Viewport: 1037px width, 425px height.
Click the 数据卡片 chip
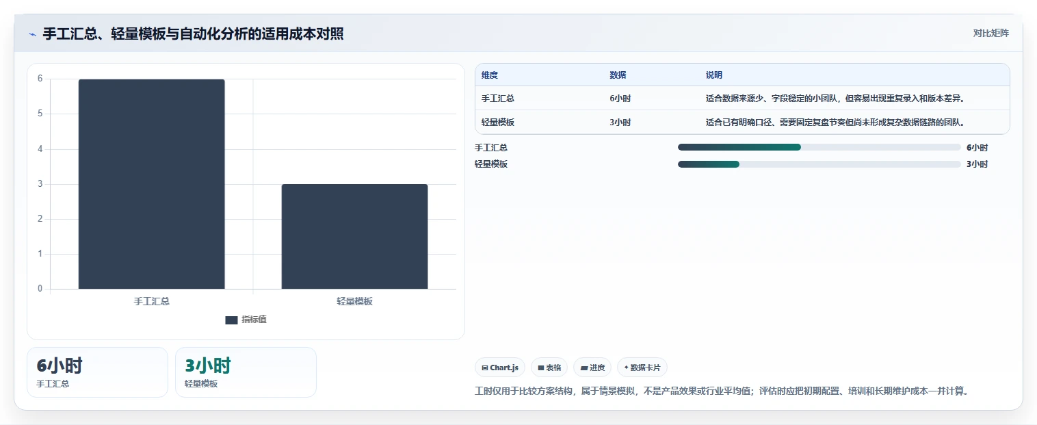click(642, 368)
